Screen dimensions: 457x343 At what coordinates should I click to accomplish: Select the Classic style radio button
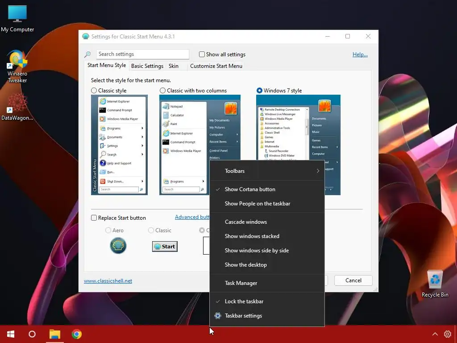coord(94,90)
